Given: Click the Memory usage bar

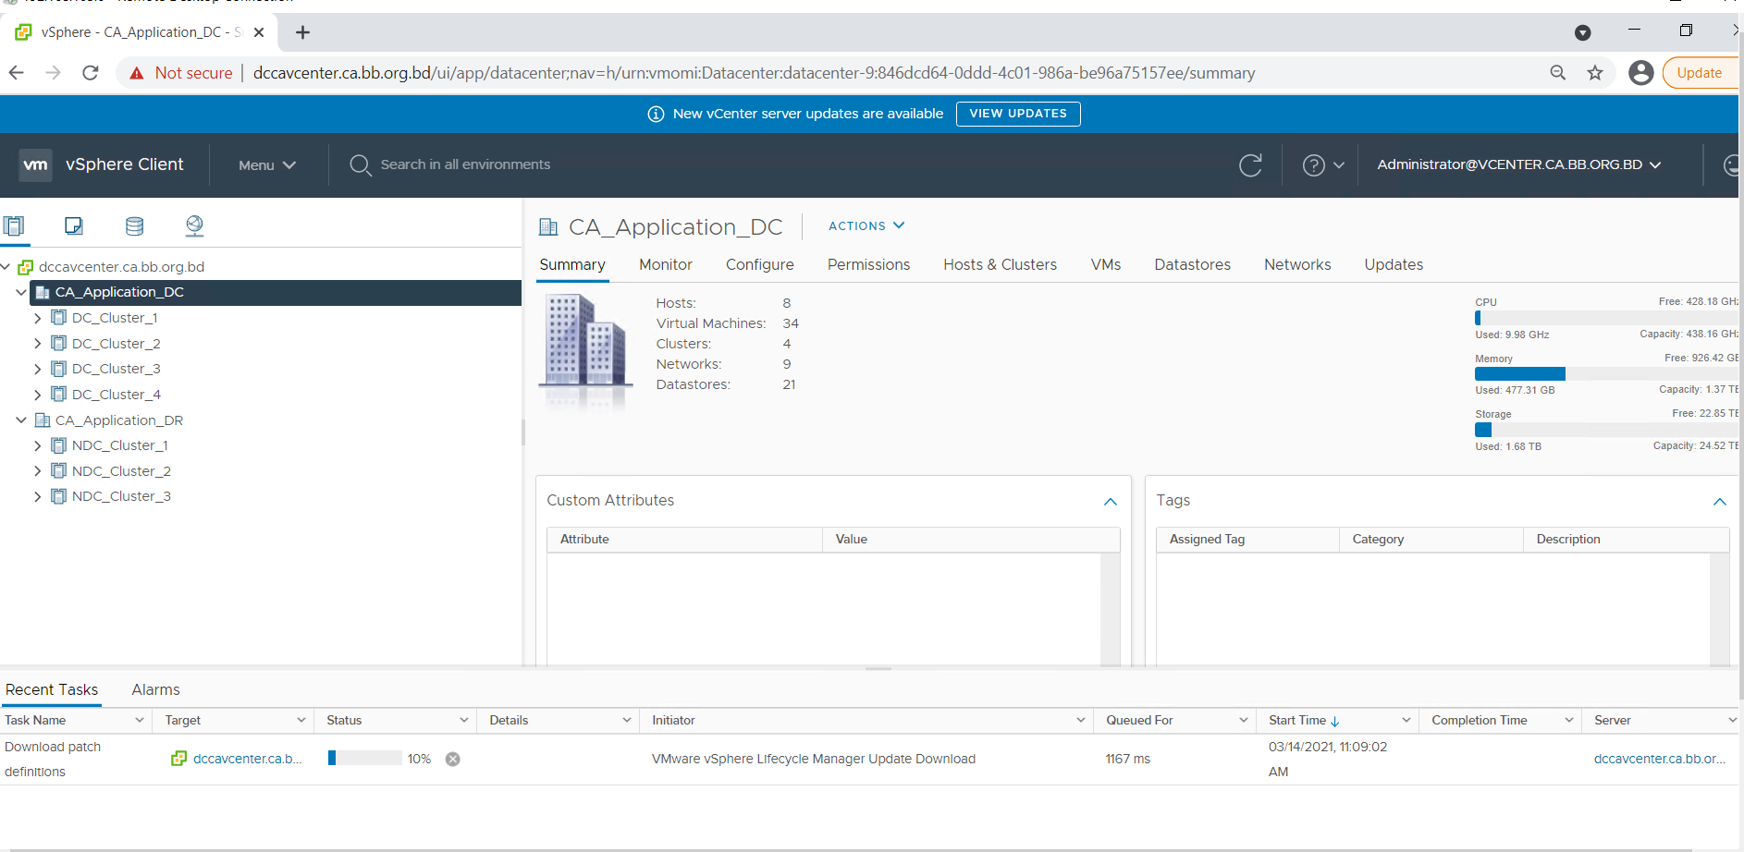Looking at the screenshot, I should pos(1606,373).
